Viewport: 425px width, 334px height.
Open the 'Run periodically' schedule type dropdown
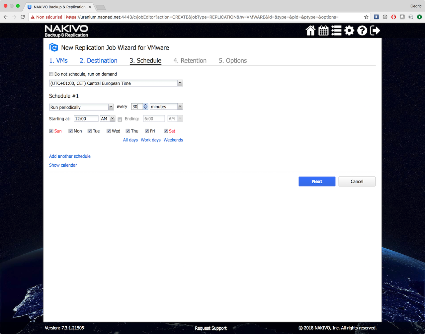pos(111,107)
